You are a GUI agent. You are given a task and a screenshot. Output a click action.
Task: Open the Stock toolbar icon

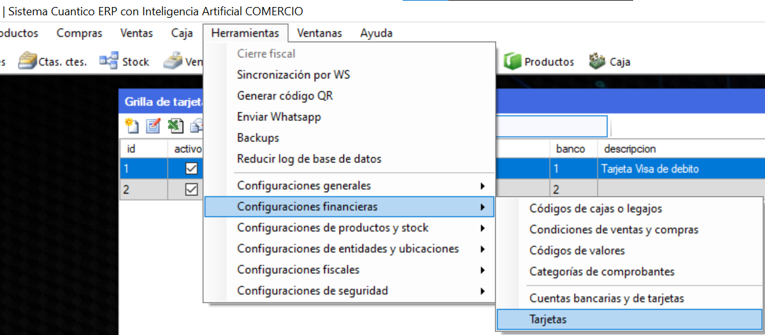click(124, 62)
